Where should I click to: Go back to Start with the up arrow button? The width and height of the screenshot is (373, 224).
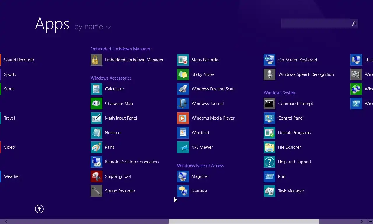coord(39,209)
